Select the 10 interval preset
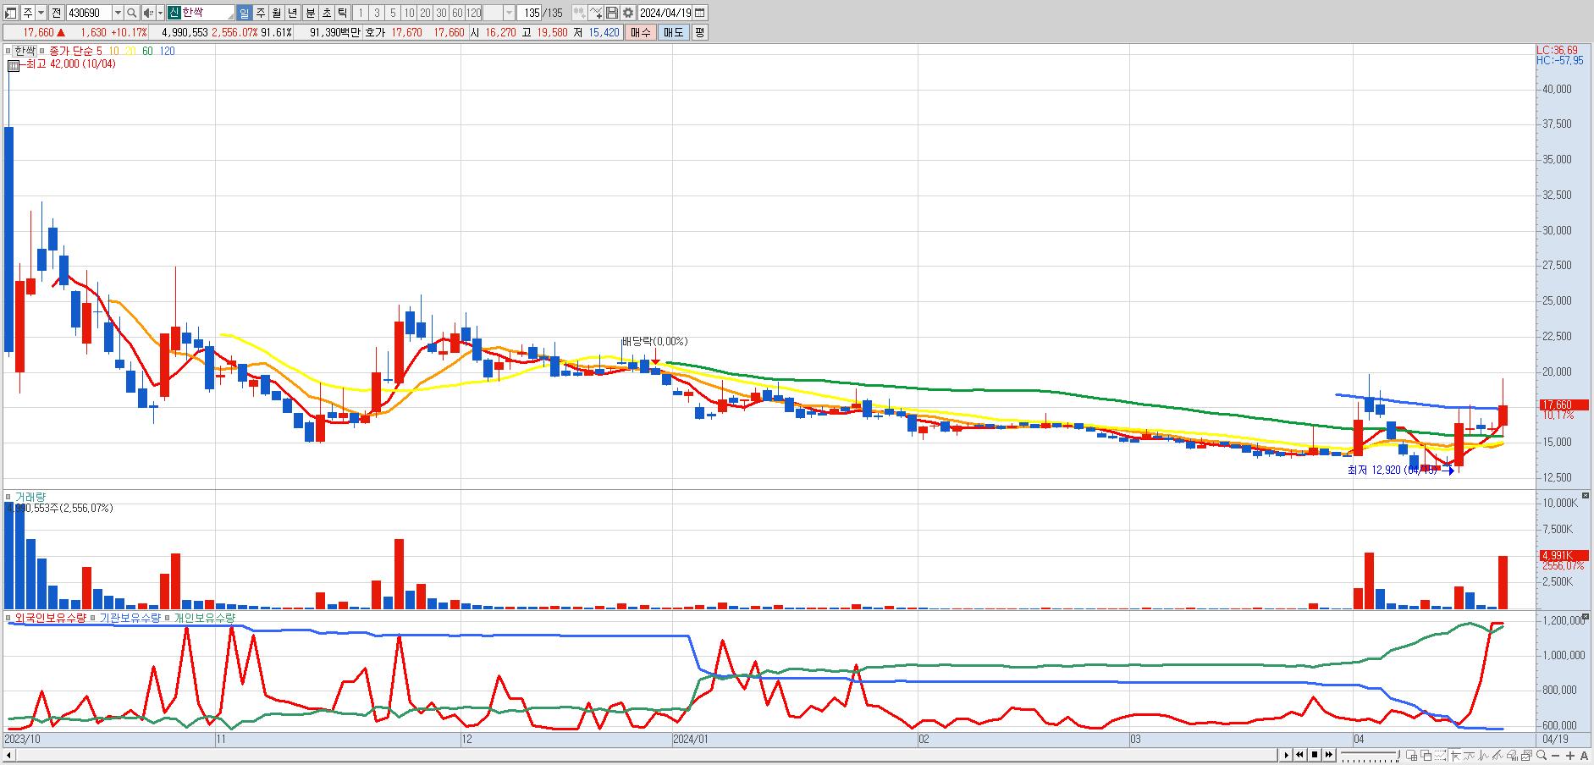Image resolution: width=1594 pixels, height=765 pixels. [x=409, y=13]
